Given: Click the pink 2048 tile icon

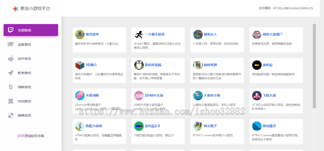Looking at the screenshot, I should [139, 96].
